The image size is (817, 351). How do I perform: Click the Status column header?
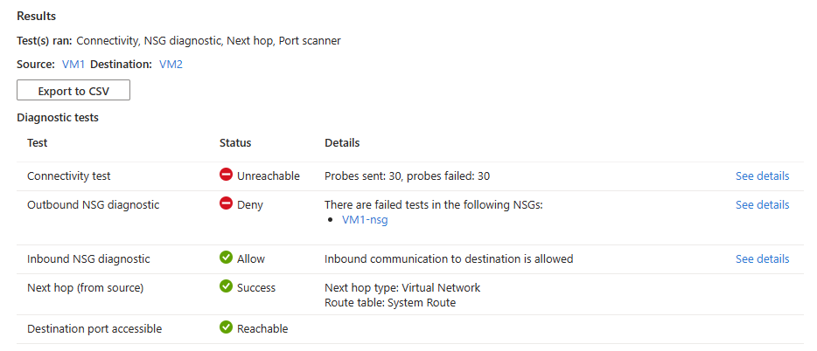coord(235,143)
